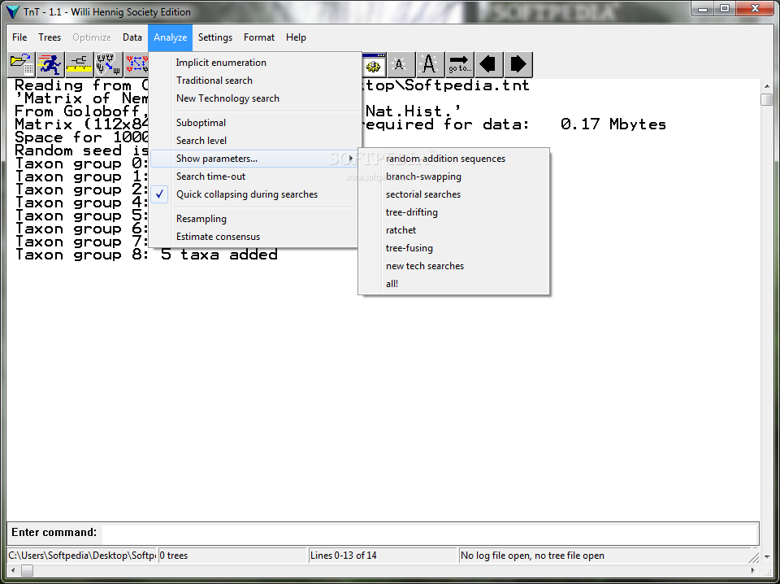Viewport: 780px width, 584px height.
Task: Click the horizontal scrollbar right arrow
Action: (754, 570)
